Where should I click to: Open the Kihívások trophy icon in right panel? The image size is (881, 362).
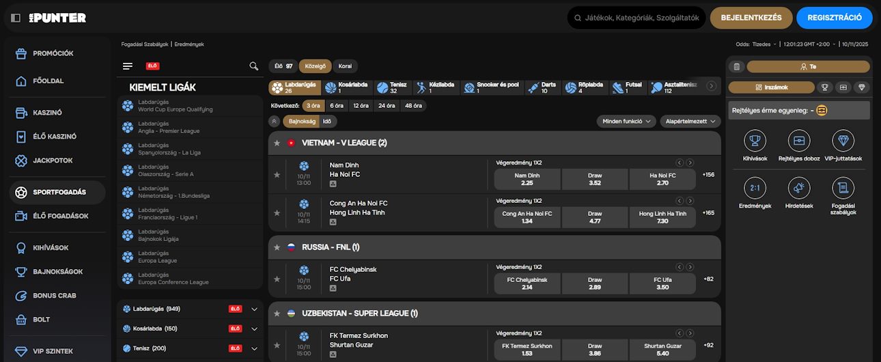tap(755, 141)
